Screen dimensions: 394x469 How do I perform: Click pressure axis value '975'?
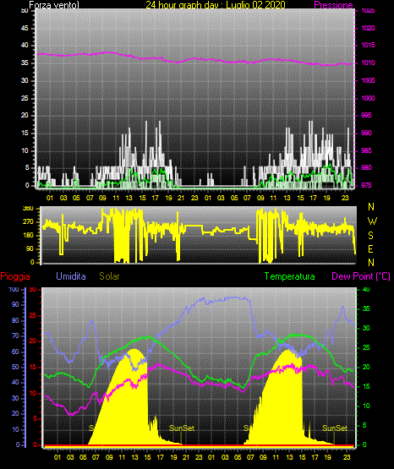coord(366,185)
